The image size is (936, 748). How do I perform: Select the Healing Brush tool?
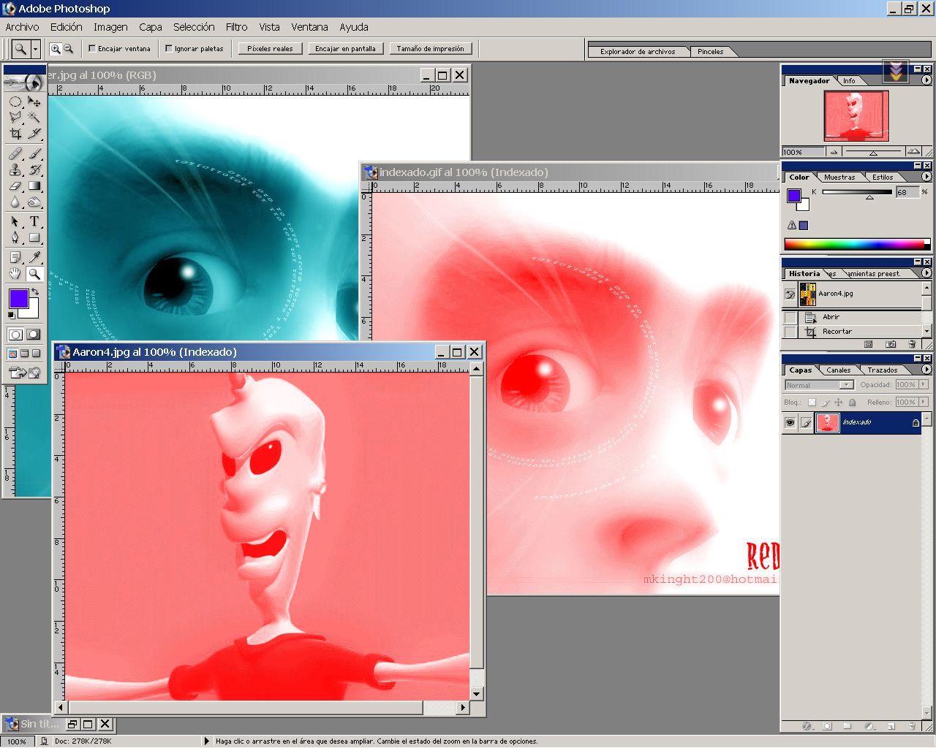15,154
